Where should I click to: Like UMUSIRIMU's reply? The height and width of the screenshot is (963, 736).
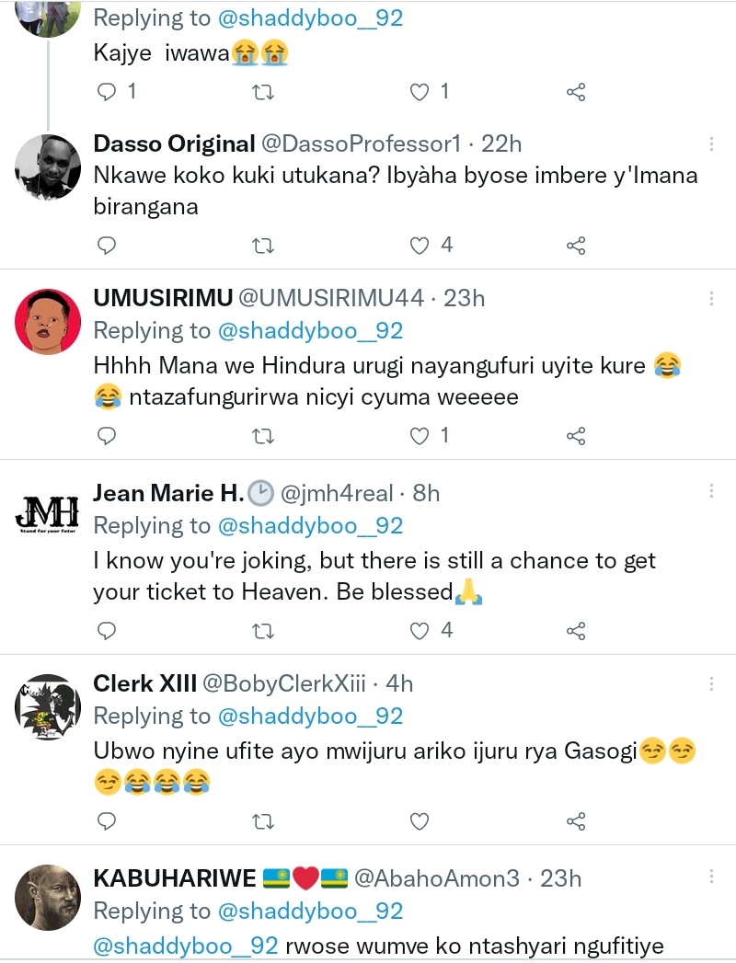coord(420,436)
